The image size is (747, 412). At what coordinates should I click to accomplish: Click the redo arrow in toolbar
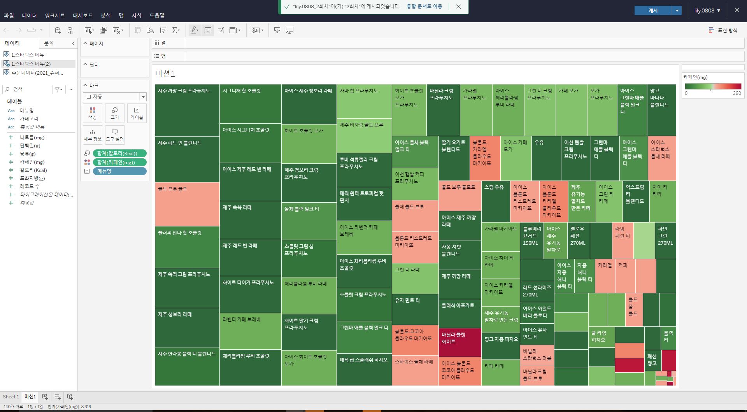18,30
